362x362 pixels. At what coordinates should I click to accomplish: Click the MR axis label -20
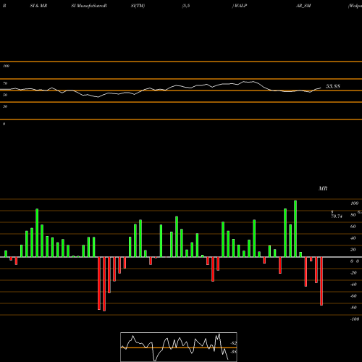(353, 273)
